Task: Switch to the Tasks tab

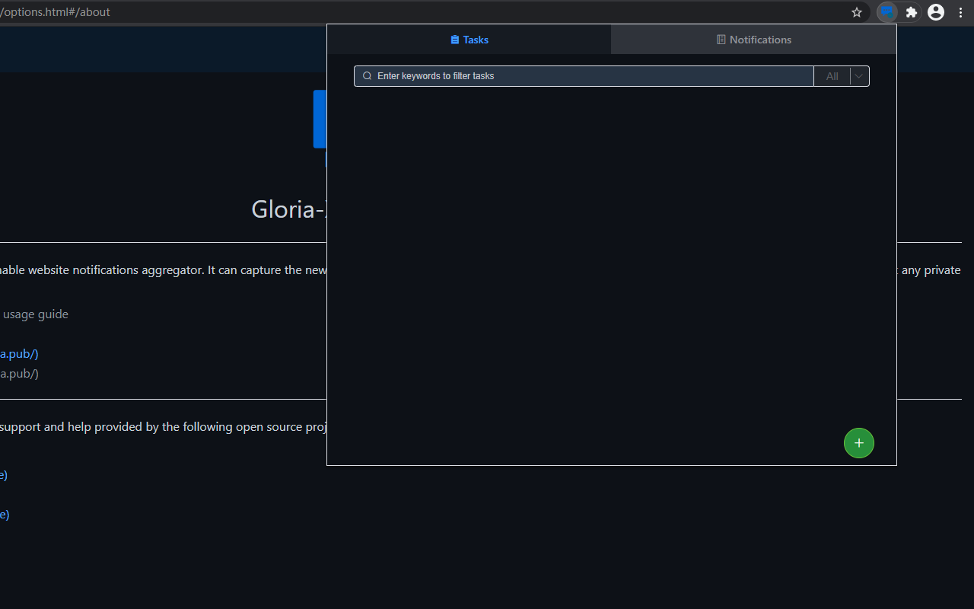Action: [469, 40]
